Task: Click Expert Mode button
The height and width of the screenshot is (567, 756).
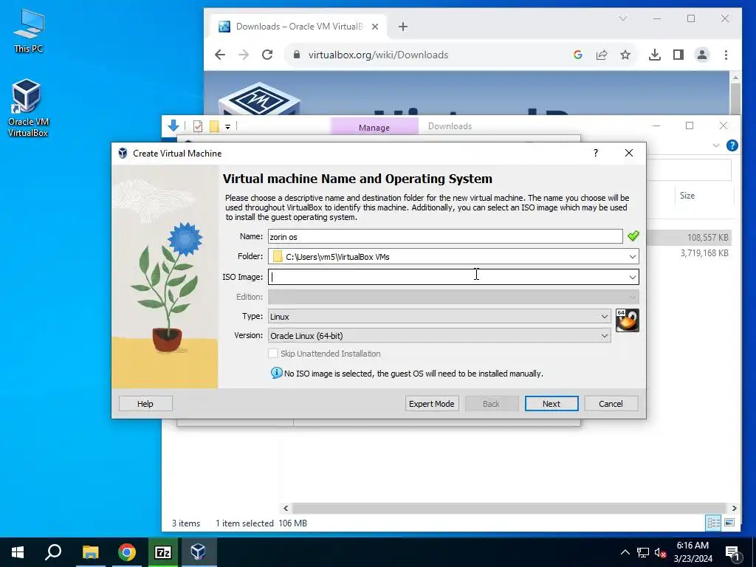Action: pyautogui.click(x=431, y=404)
